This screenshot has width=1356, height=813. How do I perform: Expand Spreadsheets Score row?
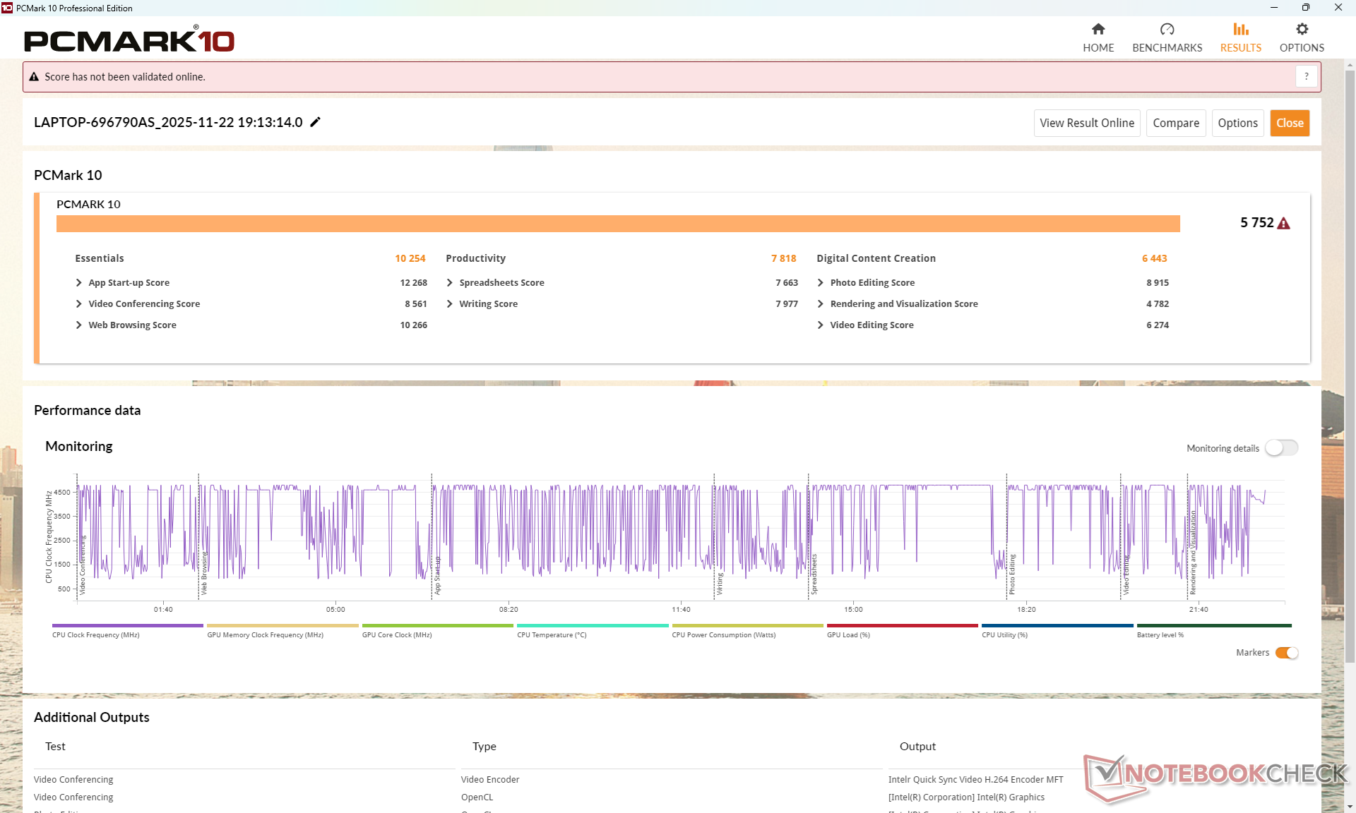click(450, 282)
